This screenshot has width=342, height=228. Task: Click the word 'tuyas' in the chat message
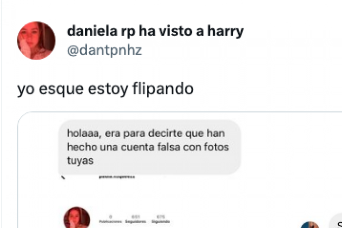click(x=80, y=161)
